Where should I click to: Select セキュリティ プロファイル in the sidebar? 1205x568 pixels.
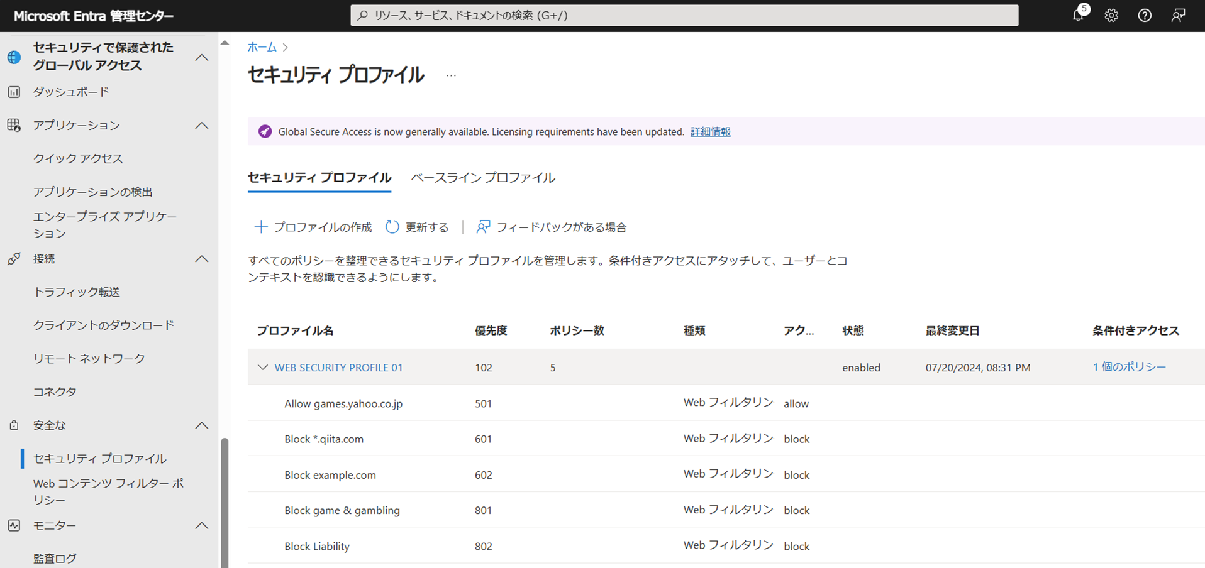100,459
